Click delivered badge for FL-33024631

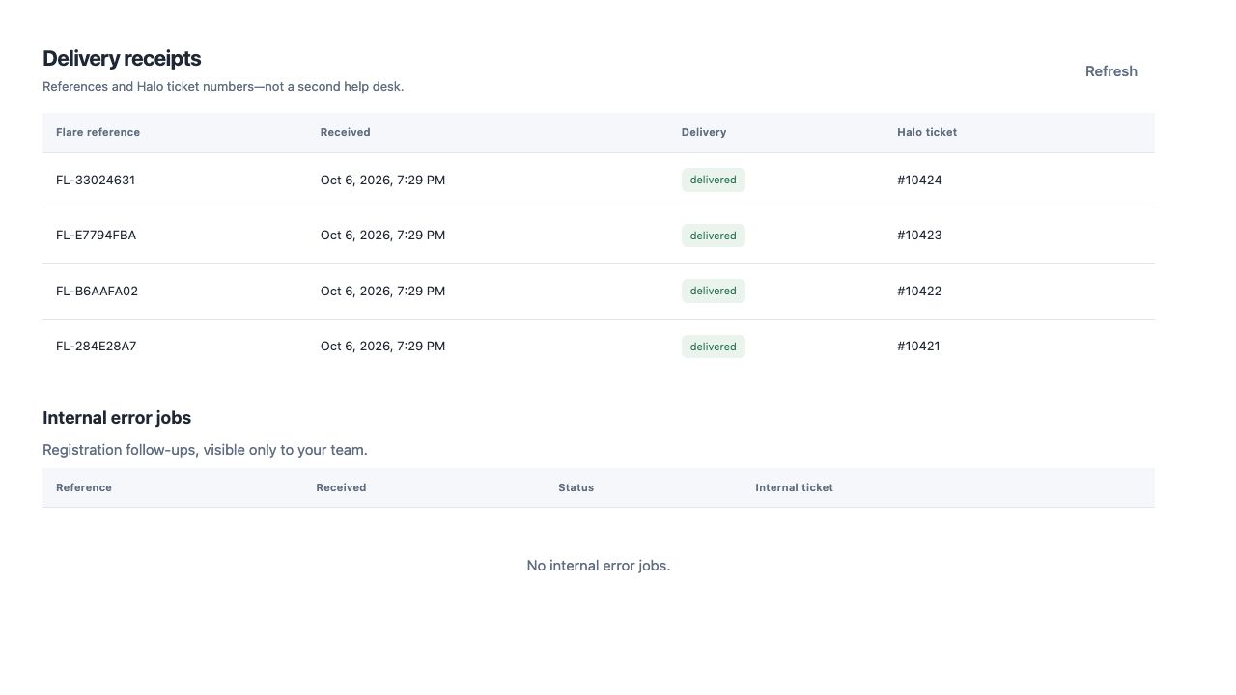click(x=714, y=181)
